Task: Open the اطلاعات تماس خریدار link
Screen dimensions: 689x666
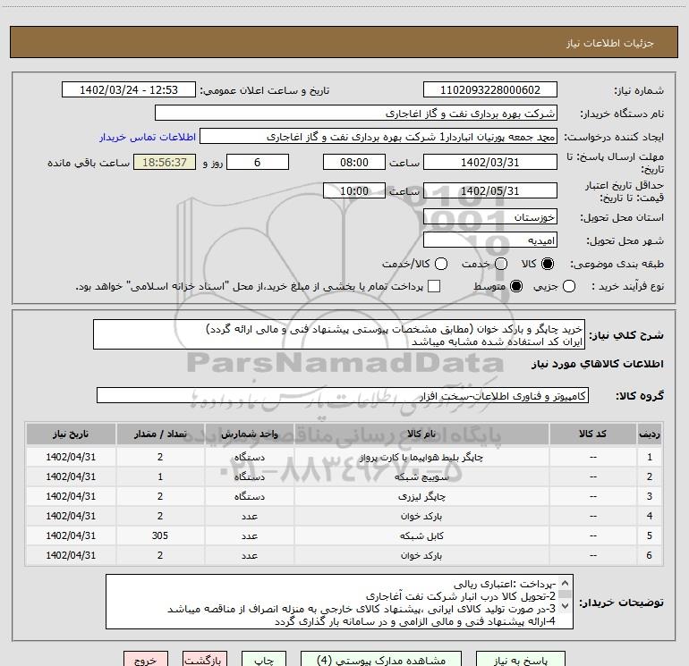Action: (x=148, y=137)
